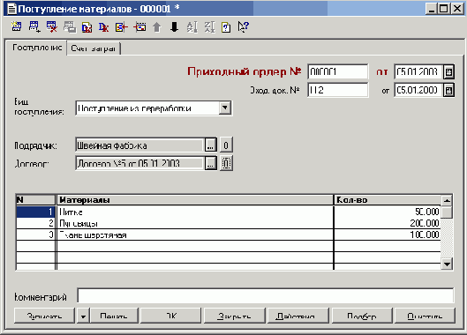
Task: Close the Поступление материалов window
Action: [457, 9]
